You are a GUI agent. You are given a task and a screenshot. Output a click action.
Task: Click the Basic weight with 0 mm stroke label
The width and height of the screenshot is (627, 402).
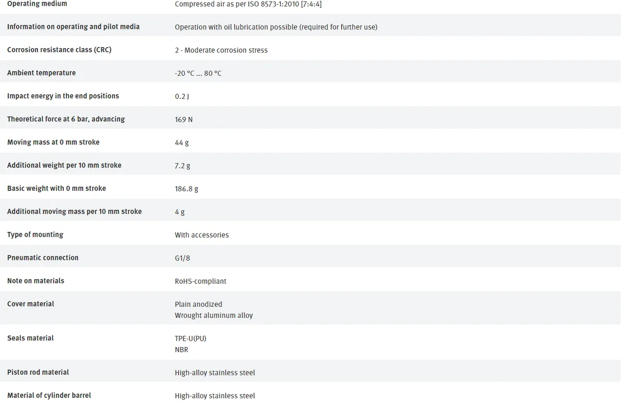[x=56, y=188]
